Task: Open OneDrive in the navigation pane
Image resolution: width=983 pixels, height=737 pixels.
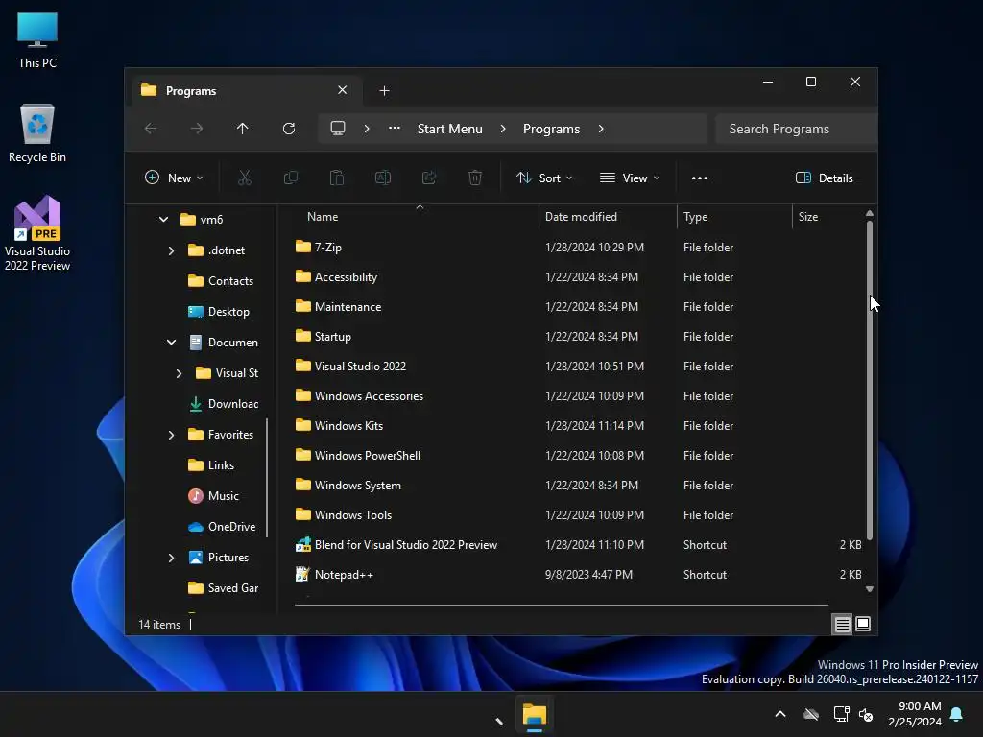Action: (222, 527)
